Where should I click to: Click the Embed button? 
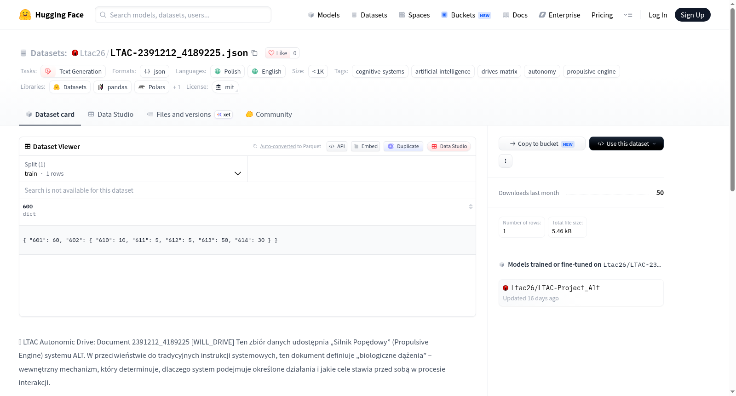pos(365,146)
